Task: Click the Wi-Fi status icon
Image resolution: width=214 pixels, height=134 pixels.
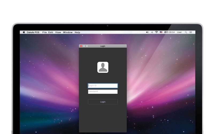Action: [x=156, y=32]
